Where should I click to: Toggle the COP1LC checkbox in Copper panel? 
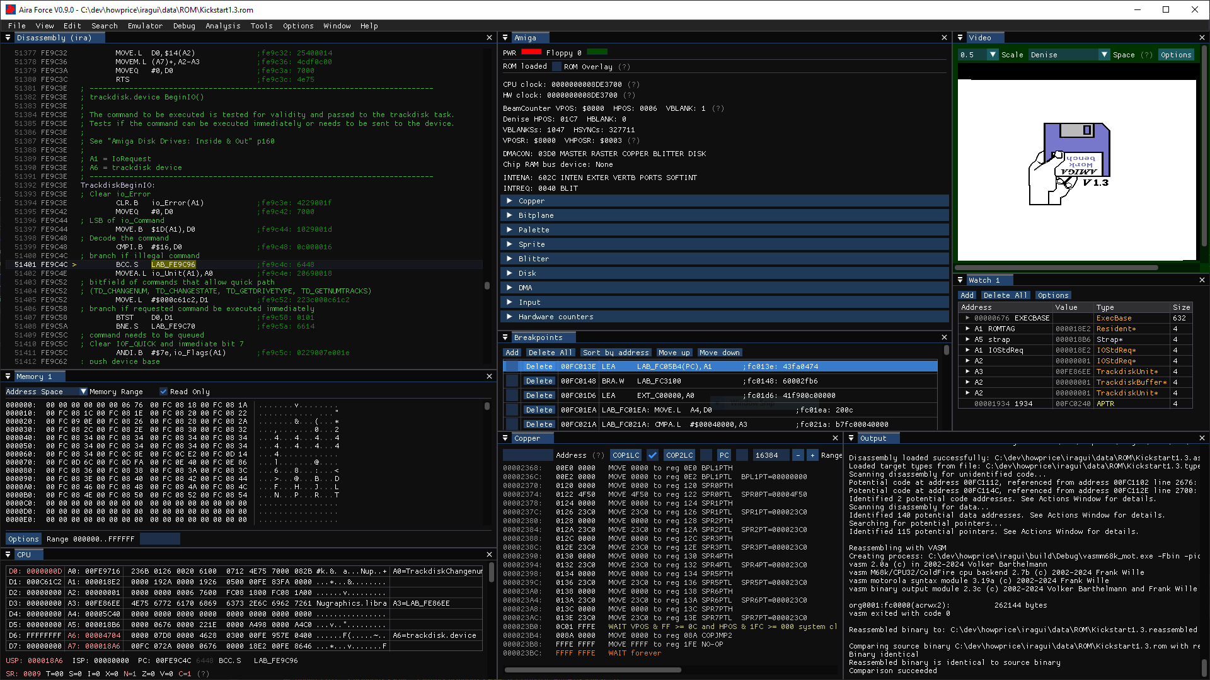[x=652, y=455]
